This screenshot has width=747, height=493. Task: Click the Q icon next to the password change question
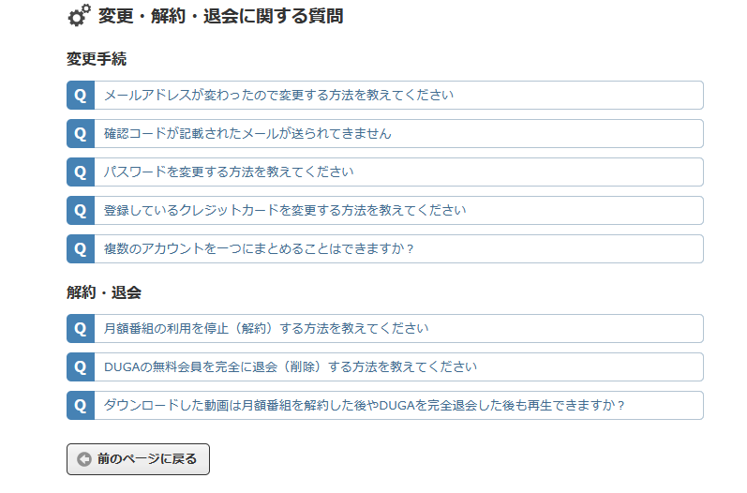tap(81, 172)
